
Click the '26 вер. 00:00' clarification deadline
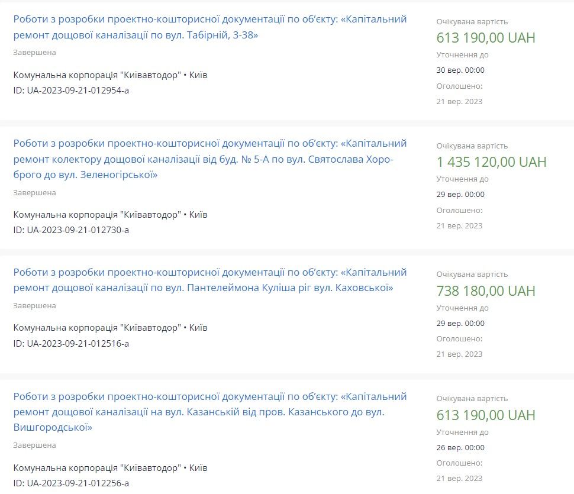point(460,447)
